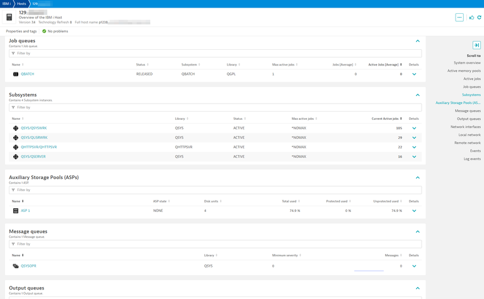Image resolution: width=484 pixels, height=299 pixels.
Task: Click the QBATCH job queue icon
Action: click(16, 74)
